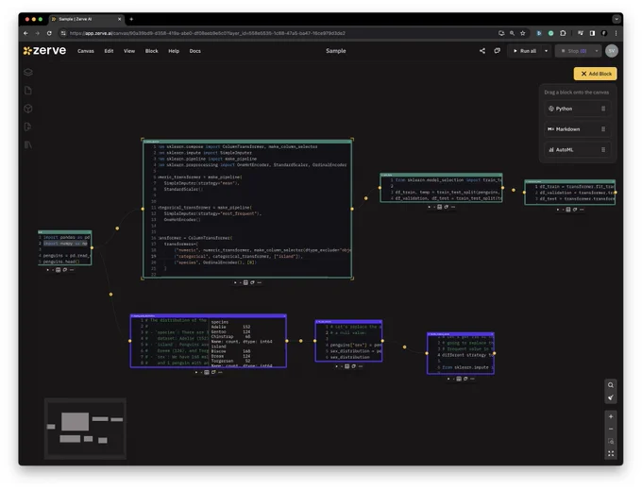This screenshot has width=642, height=490.
Task: Click the browser address bar URL
Action: pos(207,33)
